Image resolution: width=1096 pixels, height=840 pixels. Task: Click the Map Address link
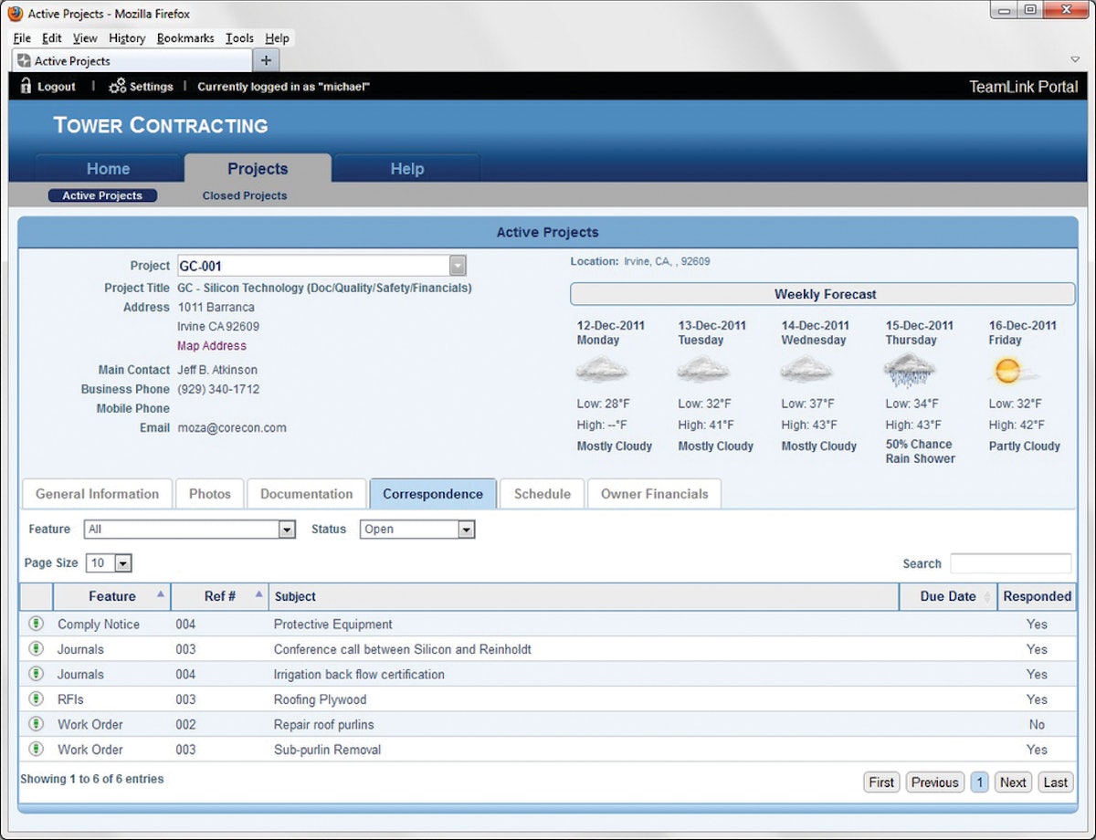click(x=212, y=346)
